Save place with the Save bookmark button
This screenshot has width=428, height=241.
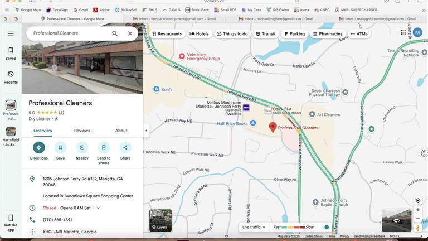[x=60, y=147]
